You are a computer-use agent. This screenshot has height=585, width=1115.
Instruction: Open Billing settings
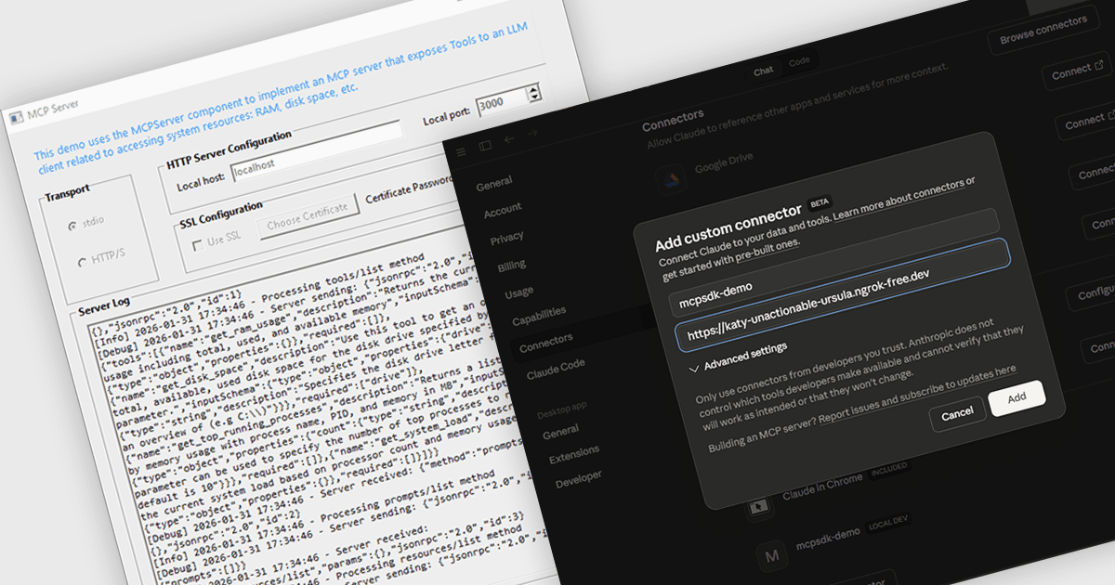pos(511,266)
